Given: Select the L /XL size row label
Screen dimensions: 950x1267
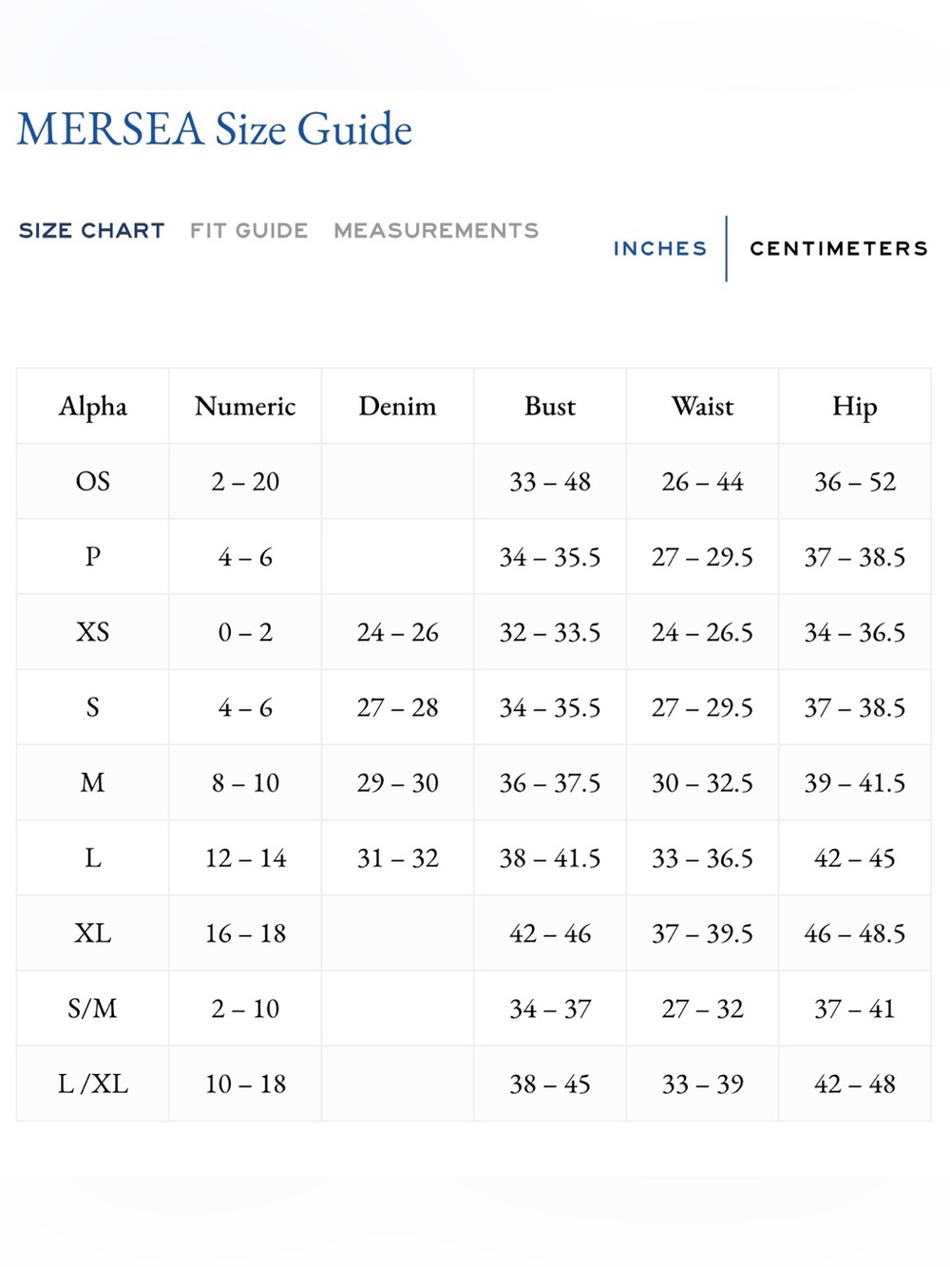Looking at the screenshot, I should click(x=93, y=1084).
